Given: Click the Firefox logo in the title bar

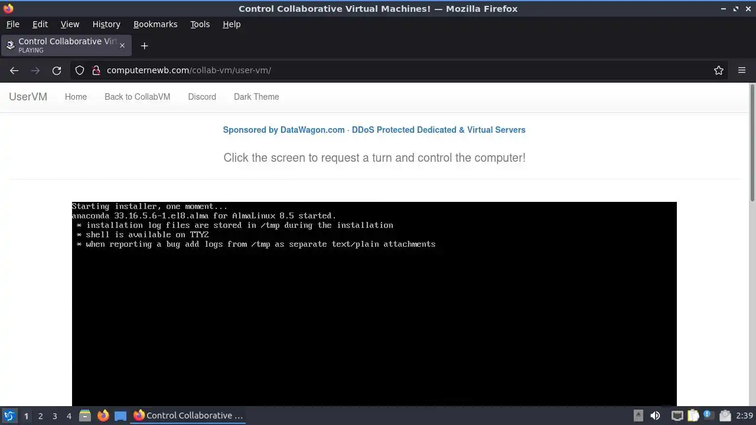Looking at the screenshot, I should coord(8,8).
